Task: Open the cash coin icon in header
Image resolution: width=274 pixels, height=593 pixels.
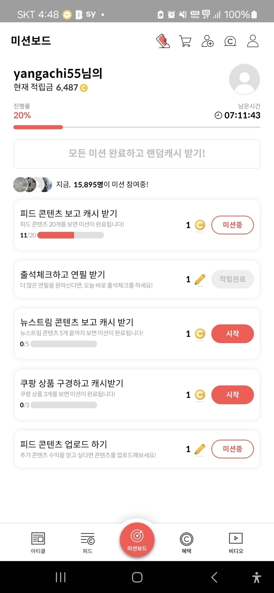Action: click(230, 41)
